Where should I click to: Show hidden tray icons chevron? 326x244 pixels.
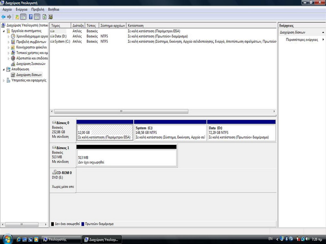[277, 239]
